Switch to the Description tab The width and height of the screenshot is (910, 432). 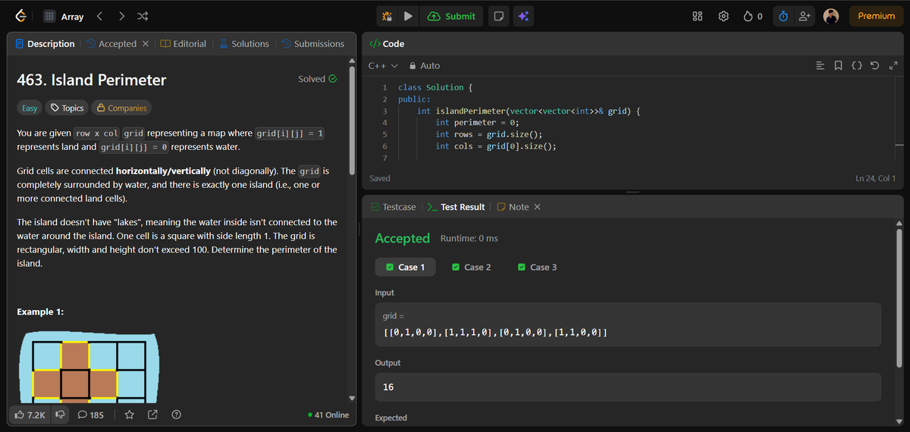coord(45,44)
